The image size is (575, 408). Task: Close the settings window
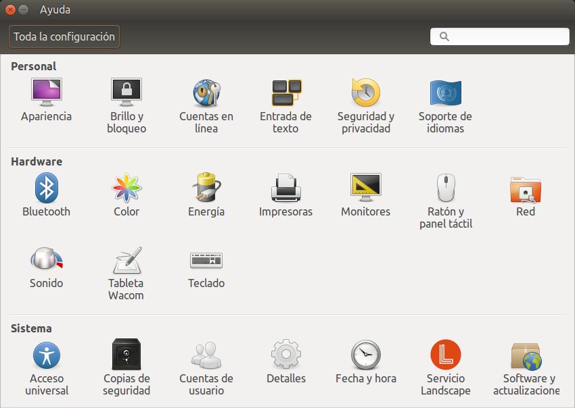pos(10,10)
